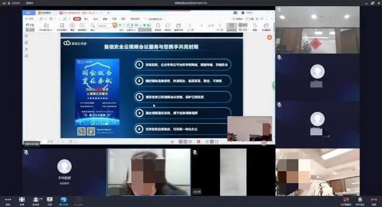Screen dimensions: 382x207
Task: Click the raise hand icon
Action: [360, 200]
